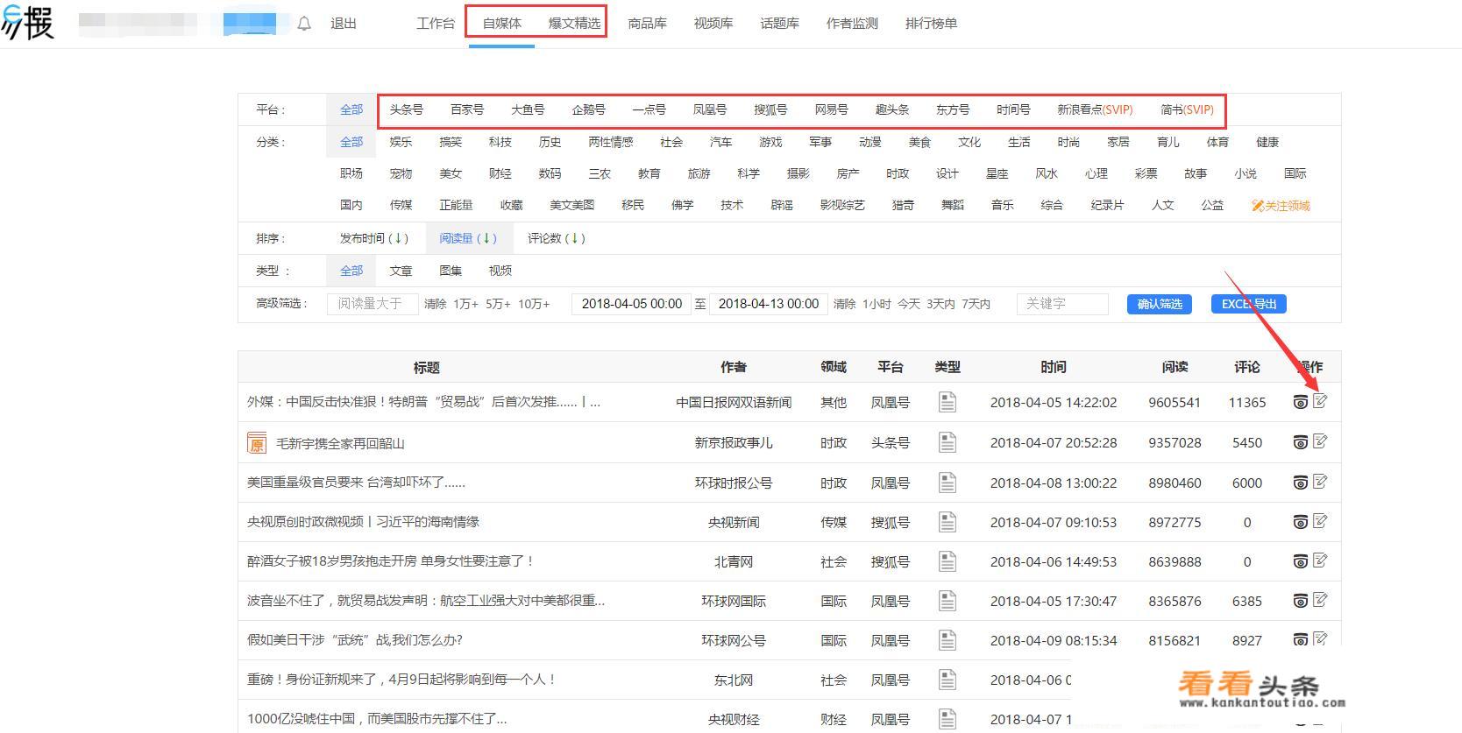Toggle sort by 评论数 descending

(x=557, y=238)
